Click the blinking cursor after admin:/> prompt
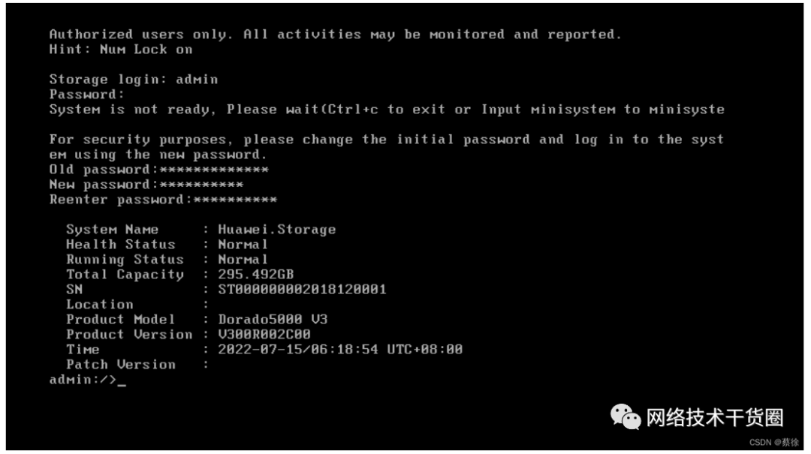Screen dimensions: 811x454 [122, 381]
